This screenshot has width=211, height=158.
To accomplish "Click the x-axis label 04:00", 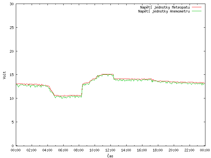I will tap(47, 150).
